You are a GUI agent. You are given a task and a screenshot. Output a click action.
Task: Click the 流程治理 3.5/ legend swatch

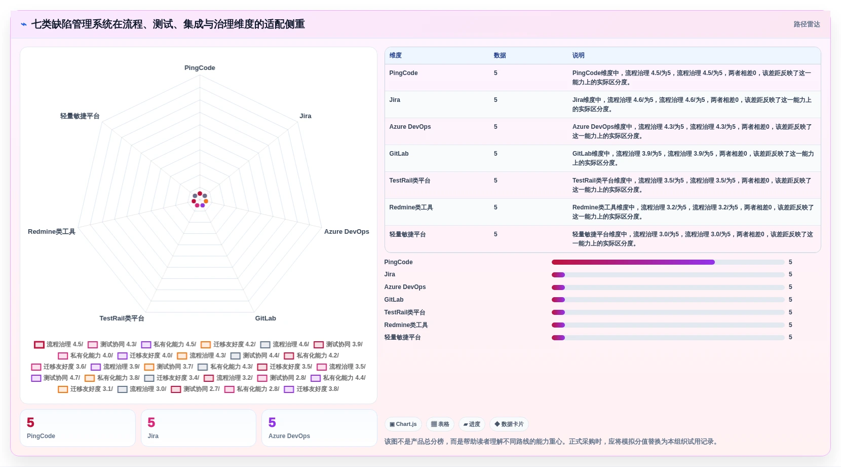pyautogui.click(x=322, y=367)
